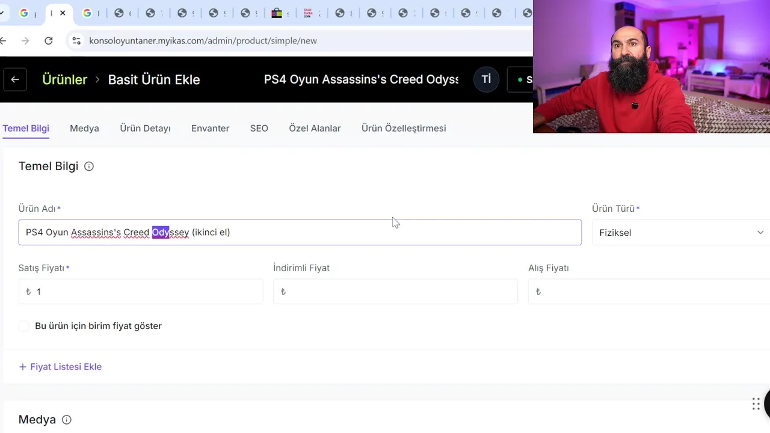Image resolution: width=770 pixels, height=433 pixels.
Task: Select the SEO tab
Action: click(259, 128)
